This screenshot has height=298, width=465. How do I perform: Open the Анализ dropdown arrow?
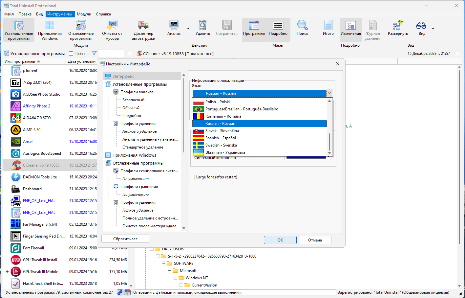pos(188,29)
